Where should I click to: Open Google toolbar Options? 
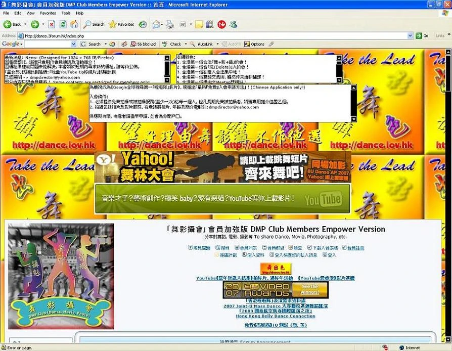point(254,44)
